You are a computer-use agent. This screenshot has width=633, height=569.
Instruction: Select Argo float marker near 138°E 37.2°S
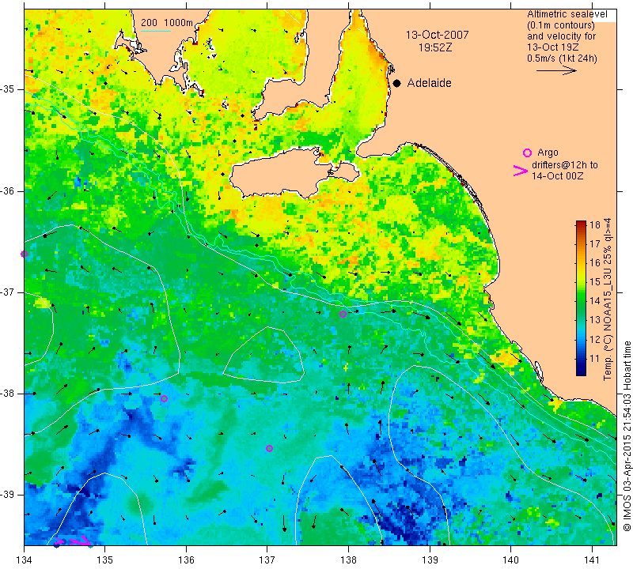coord(343,315)
